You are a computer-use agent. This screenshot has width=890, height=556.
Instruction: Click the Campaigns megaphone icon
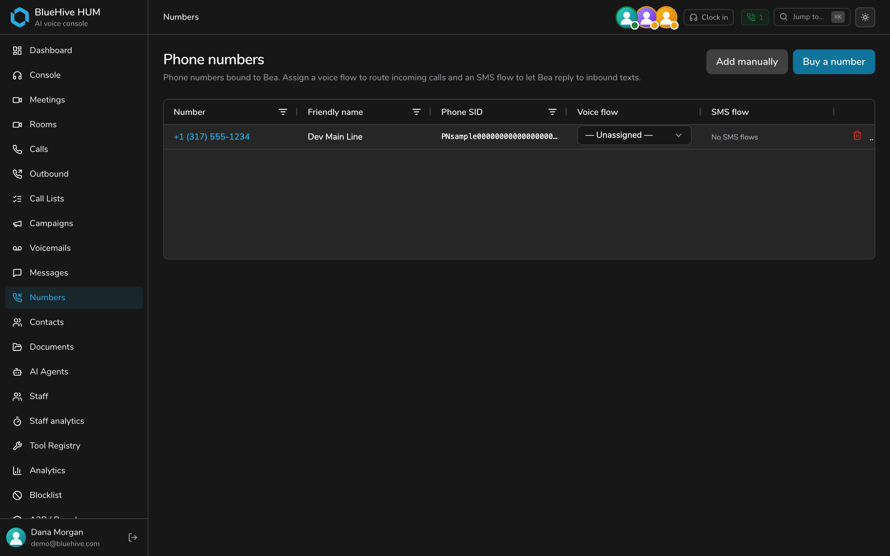[x=17, y=224]
